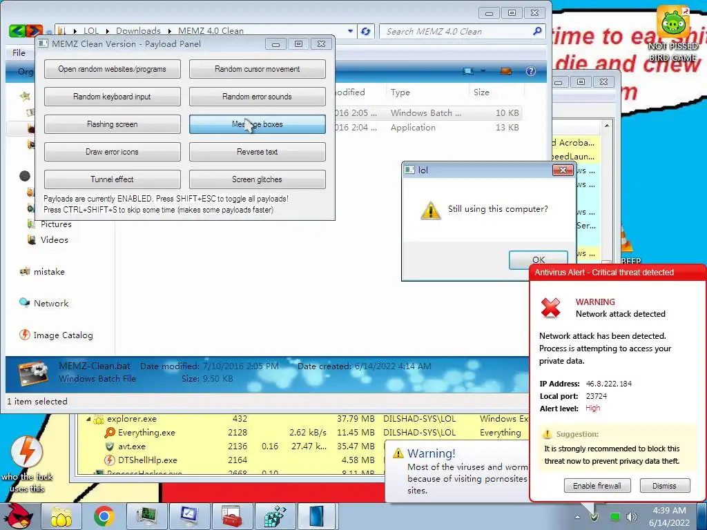Click LOL in the breadcrumb path
The width and height of the screenshot is (707, 530).
(x=90, y=30)
